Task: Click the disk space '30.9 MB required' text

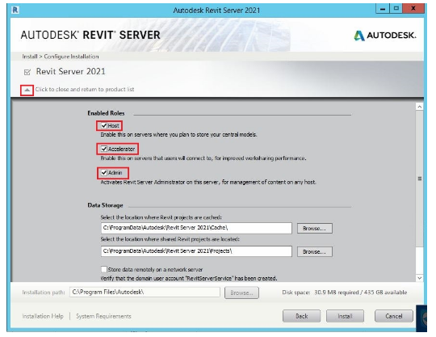Action: 337,293
